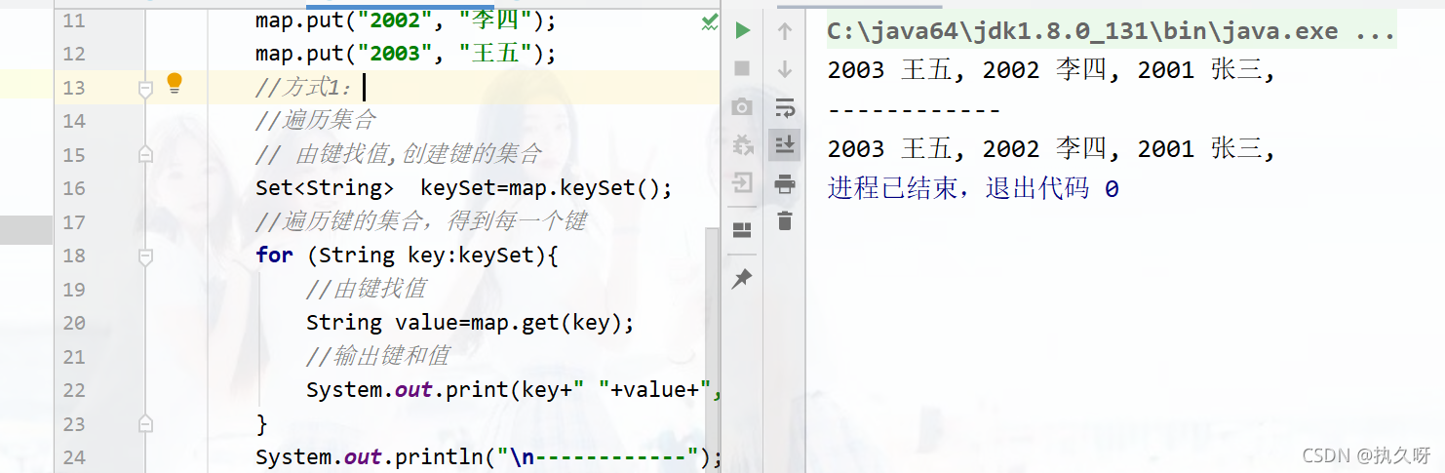Click the dashed separator line in the console
The image size is (1445, 473).
(x=914, y=109)
